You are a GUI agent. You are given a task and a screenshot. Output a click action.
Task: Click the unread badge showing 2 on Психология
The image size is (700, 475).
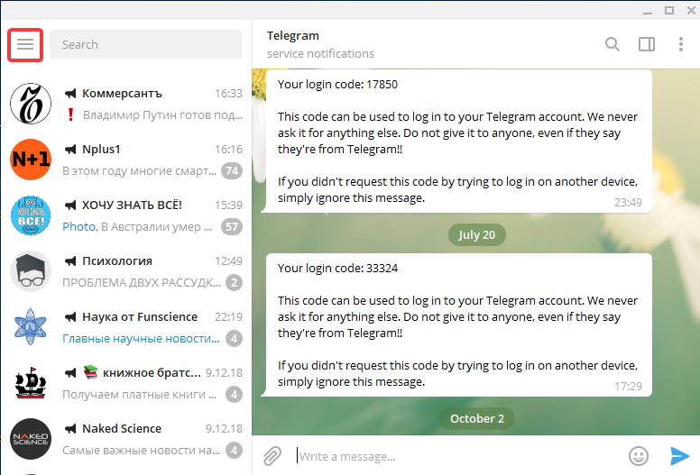234,282
